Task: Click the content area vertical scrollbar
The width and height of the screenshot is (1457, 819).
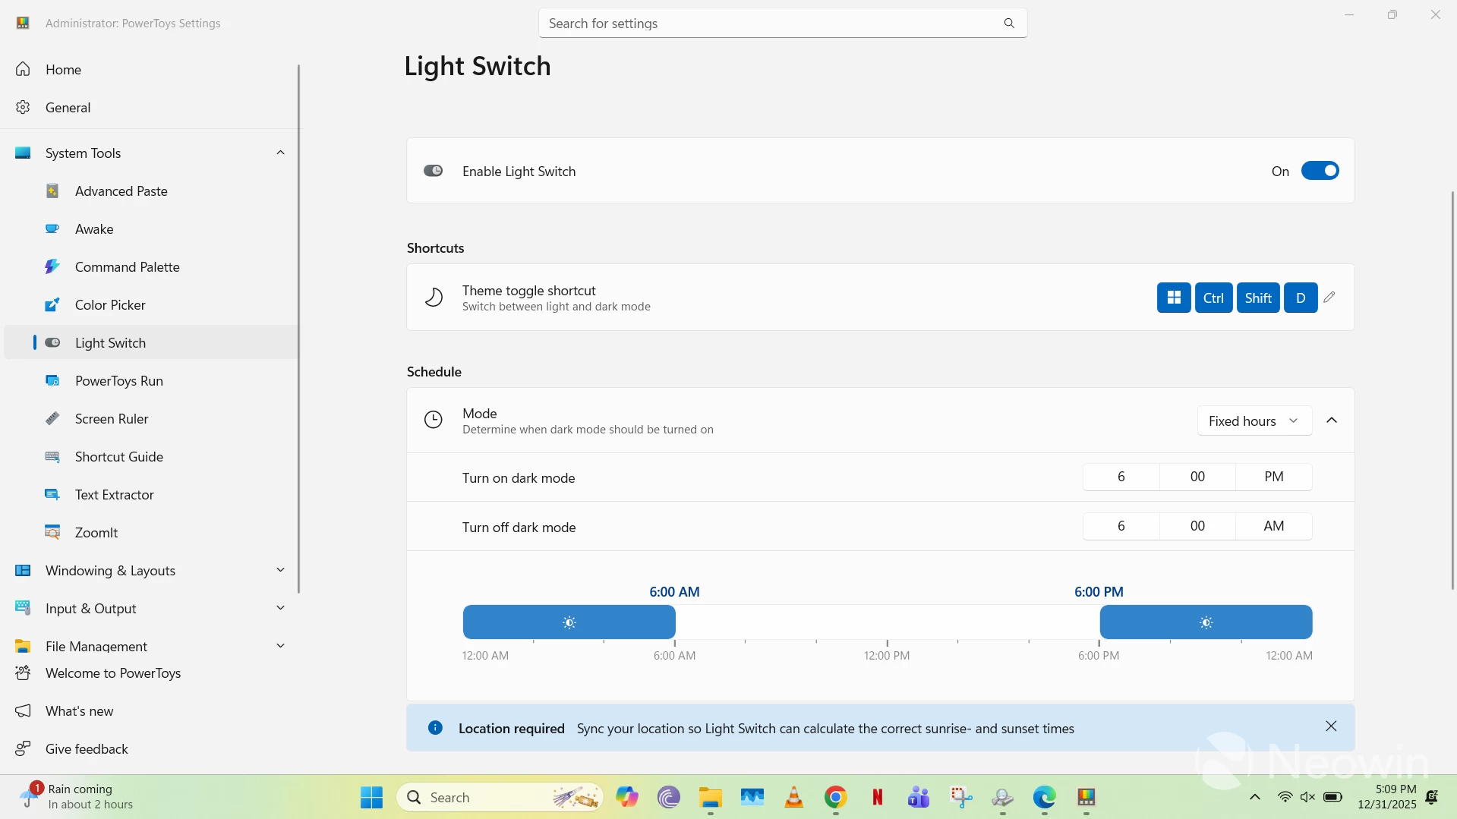Action: pyautogui.click(x=1452, y=390)
